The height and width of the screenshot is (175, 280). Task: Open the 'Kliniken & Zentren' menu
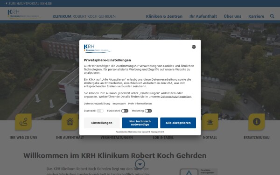tap(164, 16)
